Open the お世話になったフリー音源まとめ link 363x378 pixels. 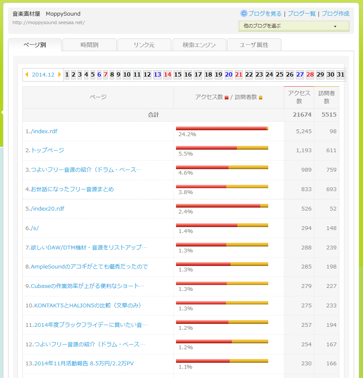pos(69,189)
